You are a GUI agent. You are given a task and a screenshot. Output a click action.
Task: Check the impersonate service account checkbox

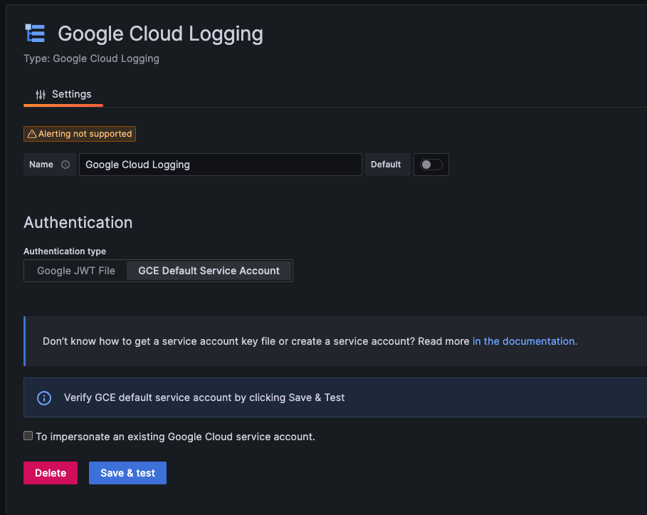(x=28, y=436)
